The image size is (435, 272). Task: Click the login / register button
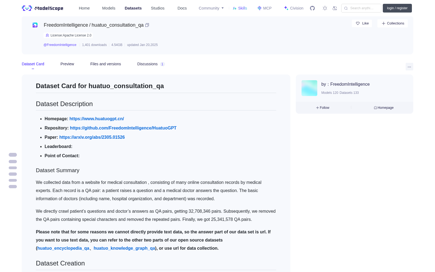pos(397,8)
